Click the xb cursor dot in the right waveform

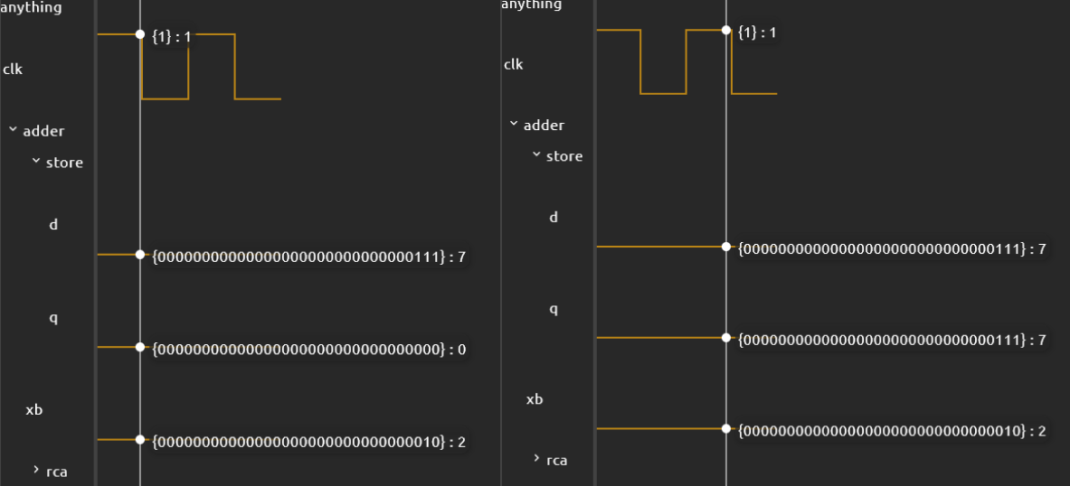pyautogui.click(x=726, y=428)
